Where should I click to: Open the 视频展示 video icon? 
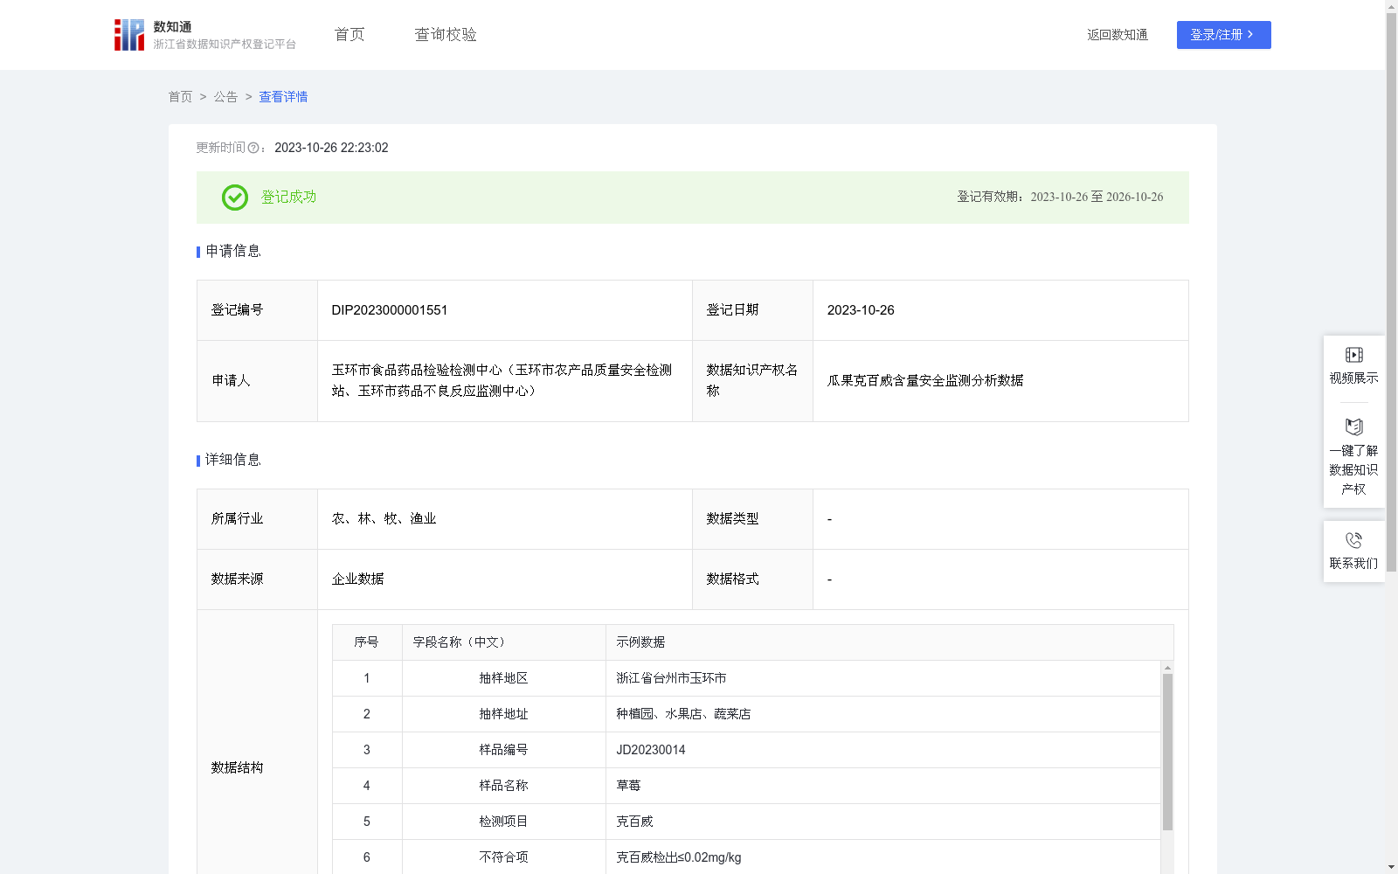point(1354,355)
